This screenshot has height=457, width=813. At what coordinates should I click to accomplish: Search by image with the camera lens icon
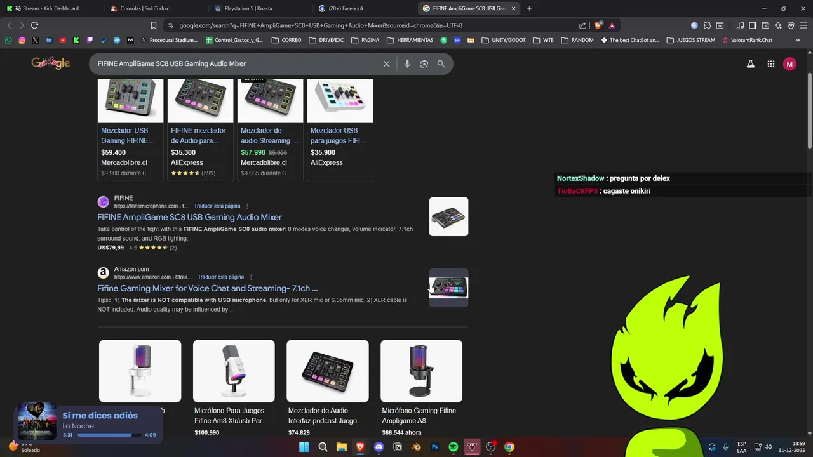tap(424, 63)
